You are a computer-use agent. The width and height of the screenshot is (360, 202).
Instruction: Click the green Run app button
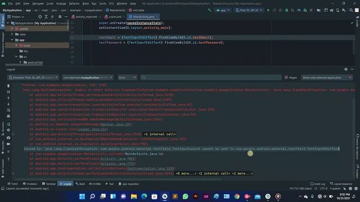click(268, 10)
